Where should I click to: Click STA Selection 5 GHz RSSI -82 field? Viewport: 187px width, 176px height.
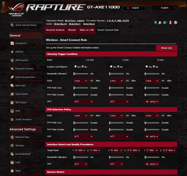(127, 115)
